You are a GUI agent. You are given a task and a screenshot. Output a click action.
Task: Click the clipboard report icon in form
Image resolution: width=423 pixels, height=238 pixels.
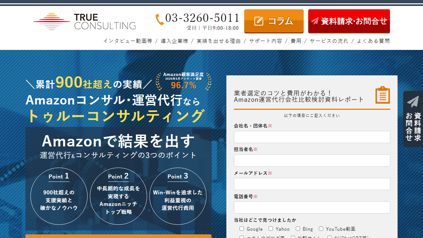click(x=383, y=95)
